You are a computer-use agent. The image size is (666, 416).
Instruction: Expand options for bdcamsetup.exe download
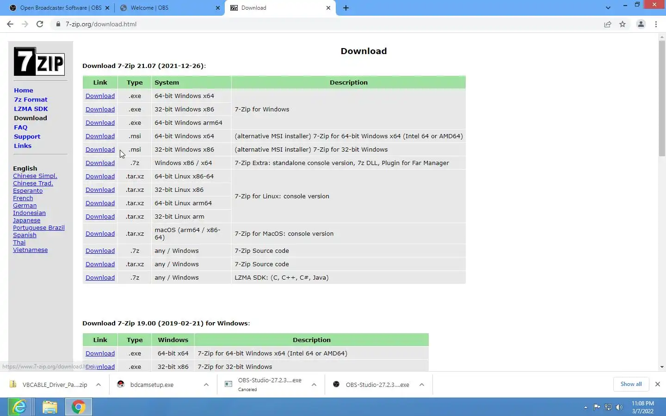(x=206, y=385)
